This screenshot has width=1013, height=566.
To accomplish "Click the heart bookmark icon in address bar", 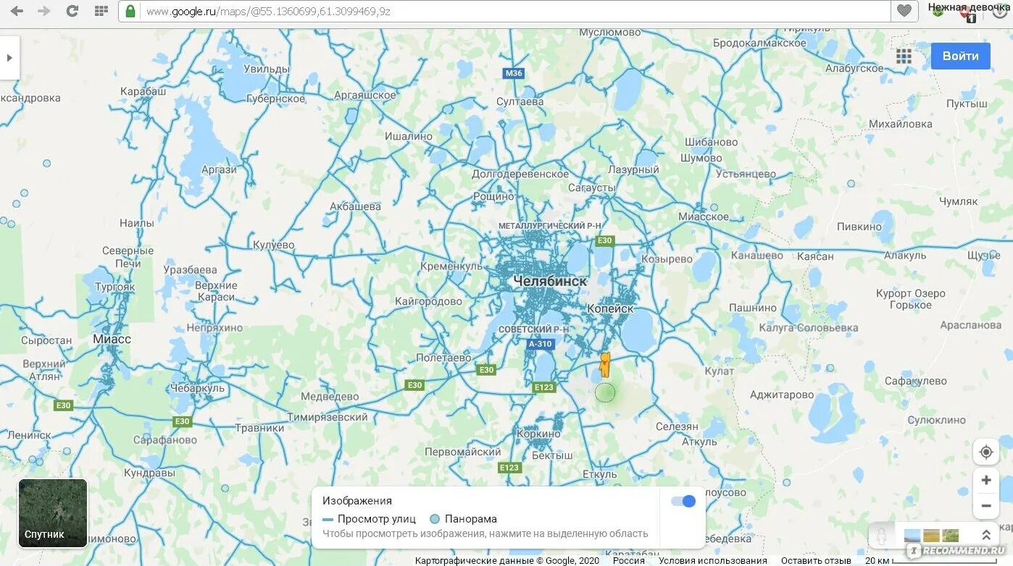I will tap(904, 11).
